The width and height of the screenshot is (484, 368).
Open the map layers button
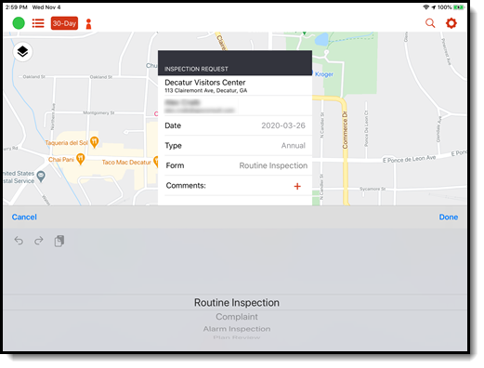pos(22,52)
